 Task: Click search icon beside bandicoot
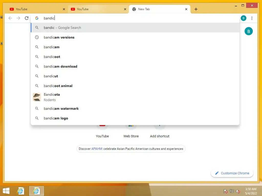click(x=37, y=57)
